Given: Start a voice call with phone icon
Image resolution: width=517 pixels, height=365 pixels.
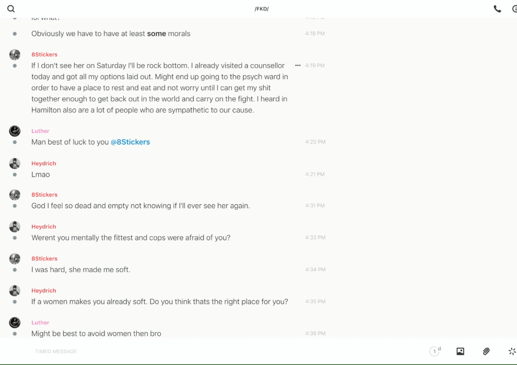Looking at the screenshot, I should coord(497,9).
